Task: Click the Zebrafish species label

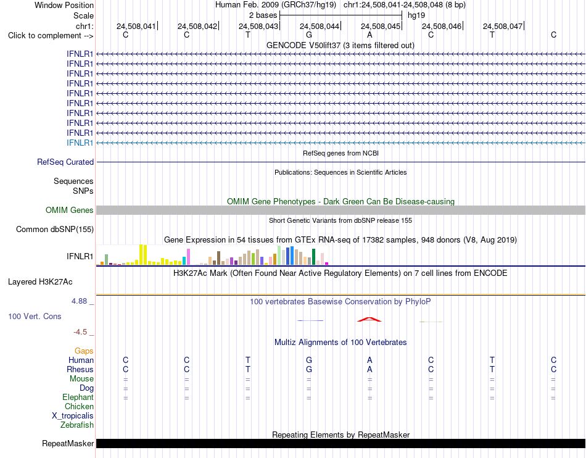Action: [x=77, y=425]
